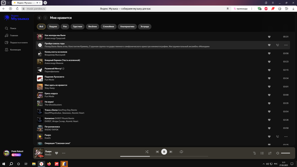Open playback settings sliders icon
This screenshot has width=297, height=167.
(270, 153)
